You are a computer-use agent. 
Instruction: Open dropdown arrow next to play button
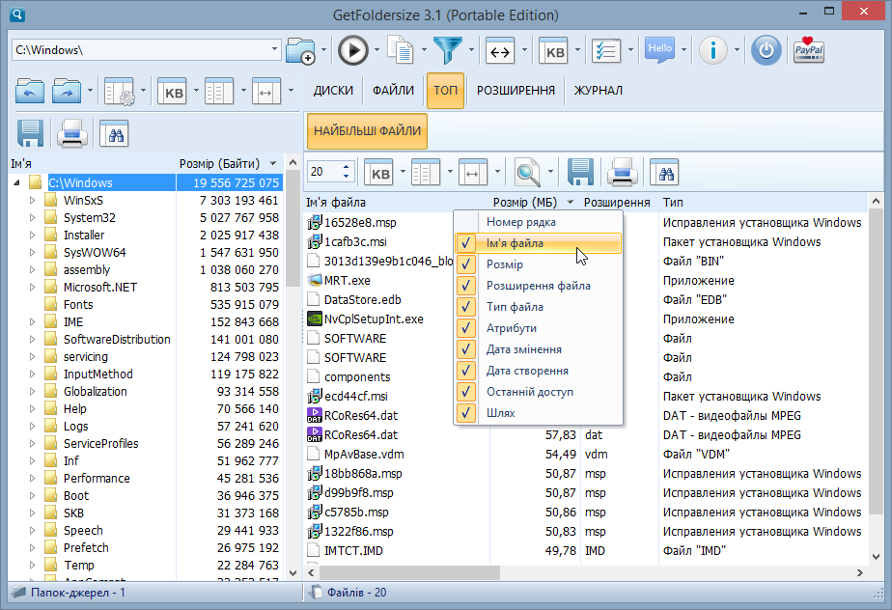[376, 50]
